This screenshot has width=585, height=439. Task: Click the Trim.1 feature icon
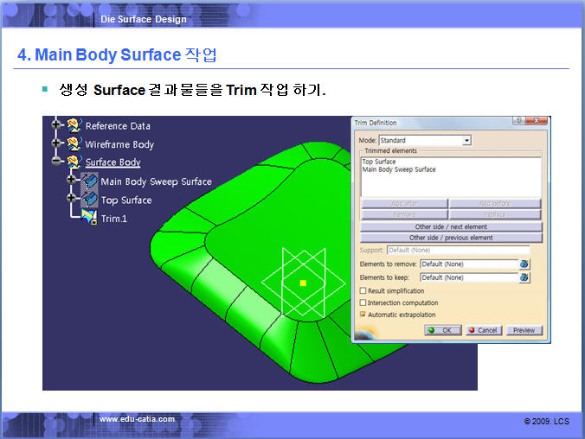[89, 218]
